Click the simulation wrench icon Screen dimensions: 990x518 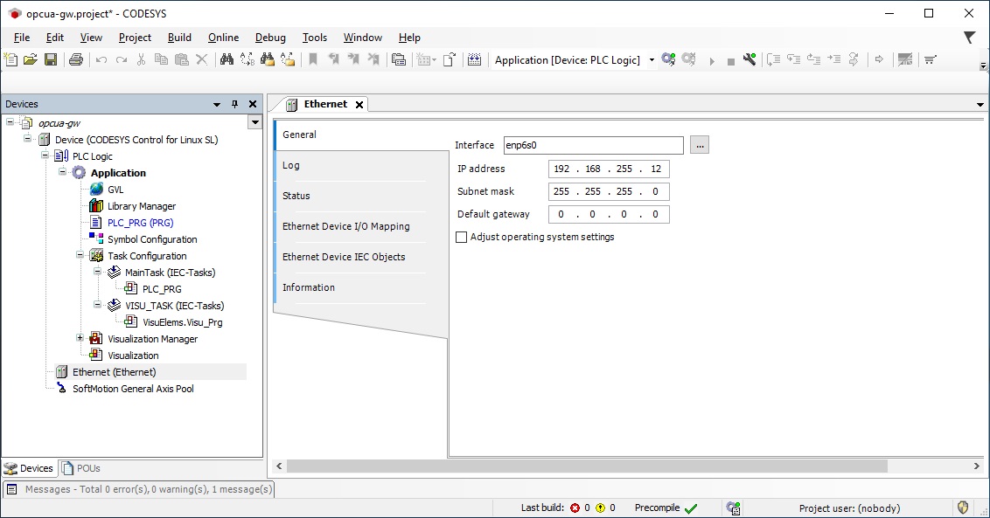749,60
